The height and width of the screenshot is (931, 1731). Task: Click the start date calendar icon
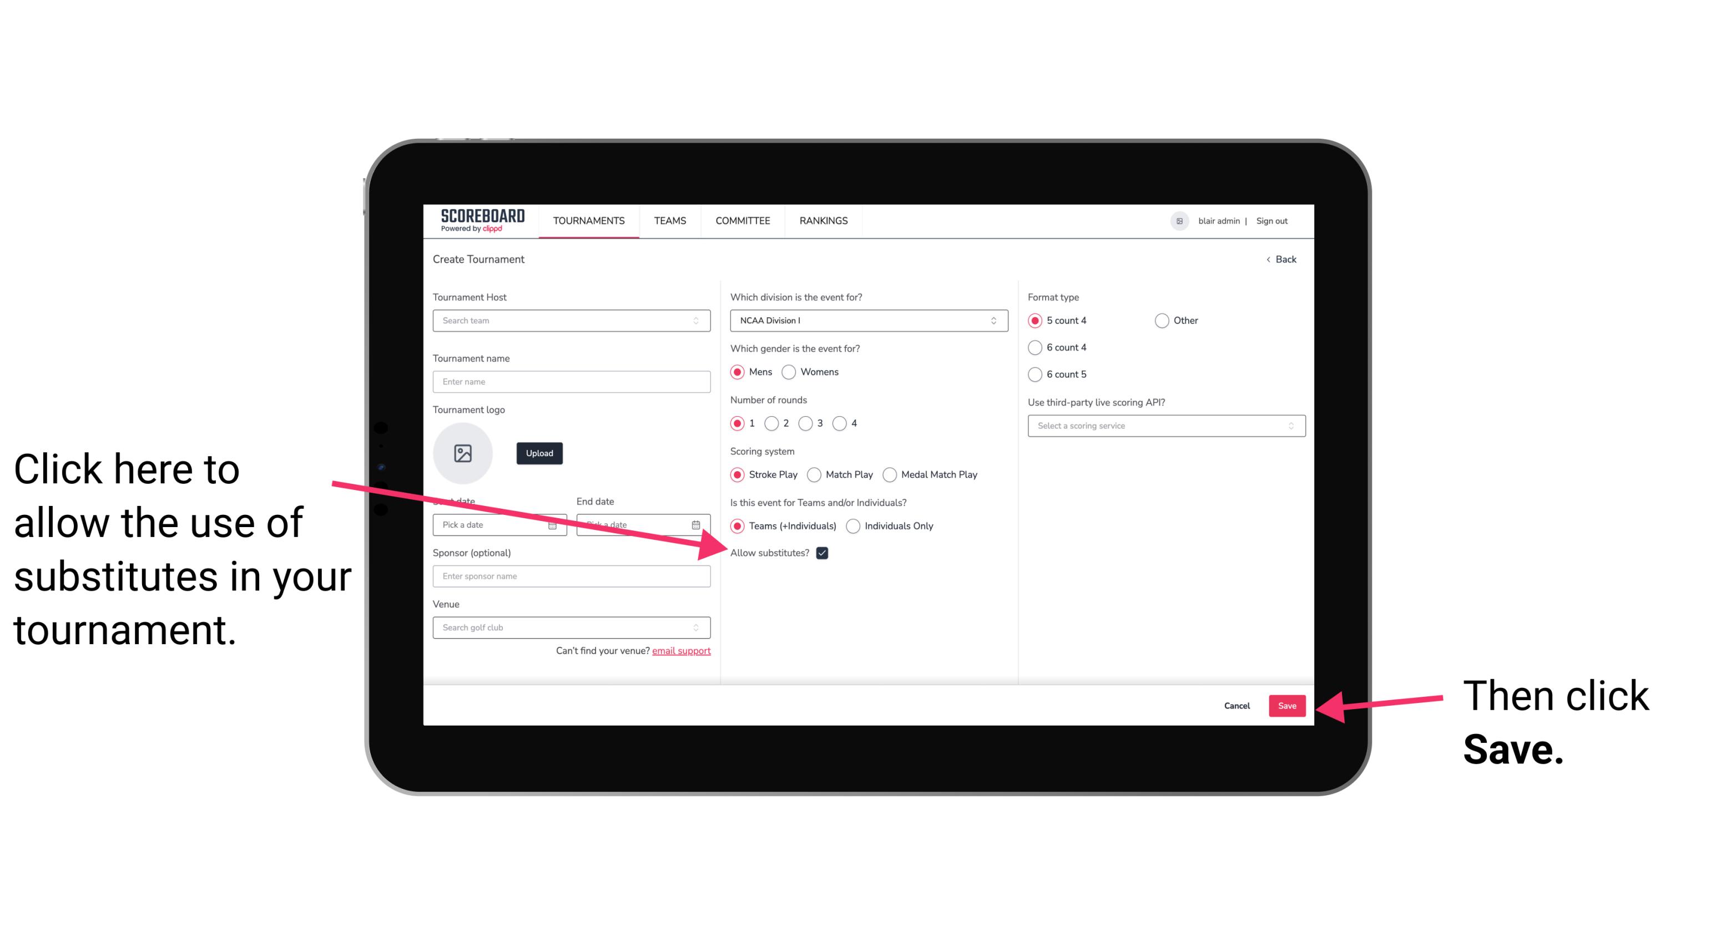[x=556, y=524]
